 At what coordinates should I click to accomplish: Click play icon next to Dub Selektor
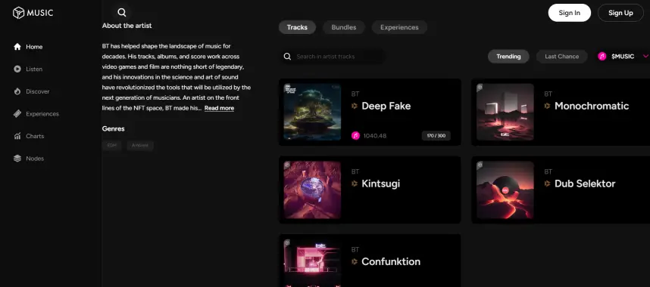(x=548, y=184)
